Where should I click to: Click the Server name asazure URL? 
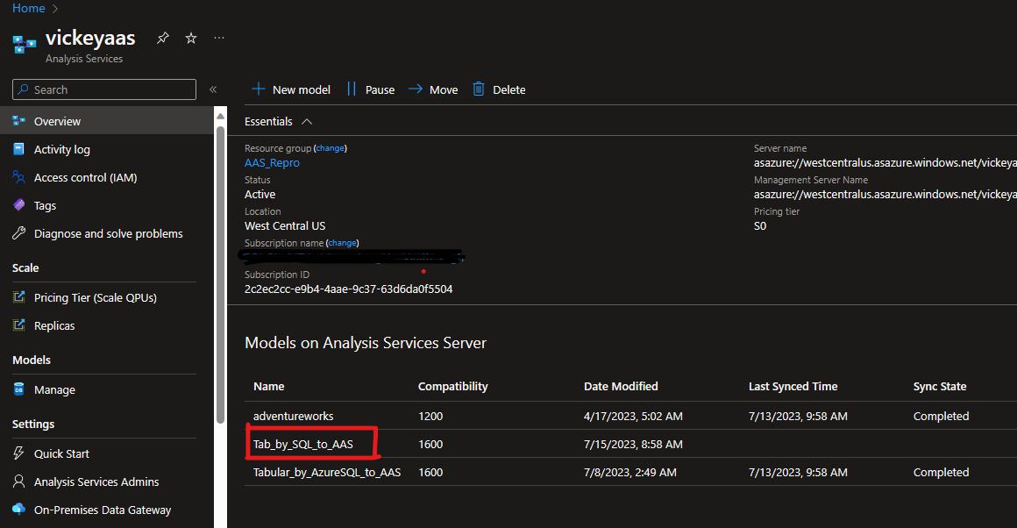[885, 163]
